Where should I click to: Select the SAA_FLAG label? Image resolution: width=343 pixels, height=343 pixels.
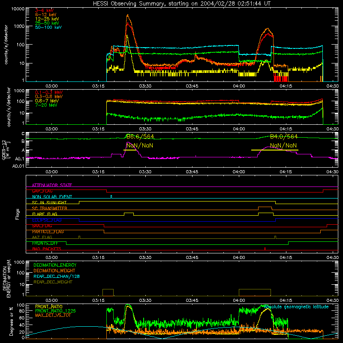(x=42, y=226)
